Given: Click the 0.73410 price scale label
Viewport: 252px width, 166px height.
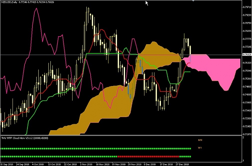Looking at the screenshot, I should point(247,111).
